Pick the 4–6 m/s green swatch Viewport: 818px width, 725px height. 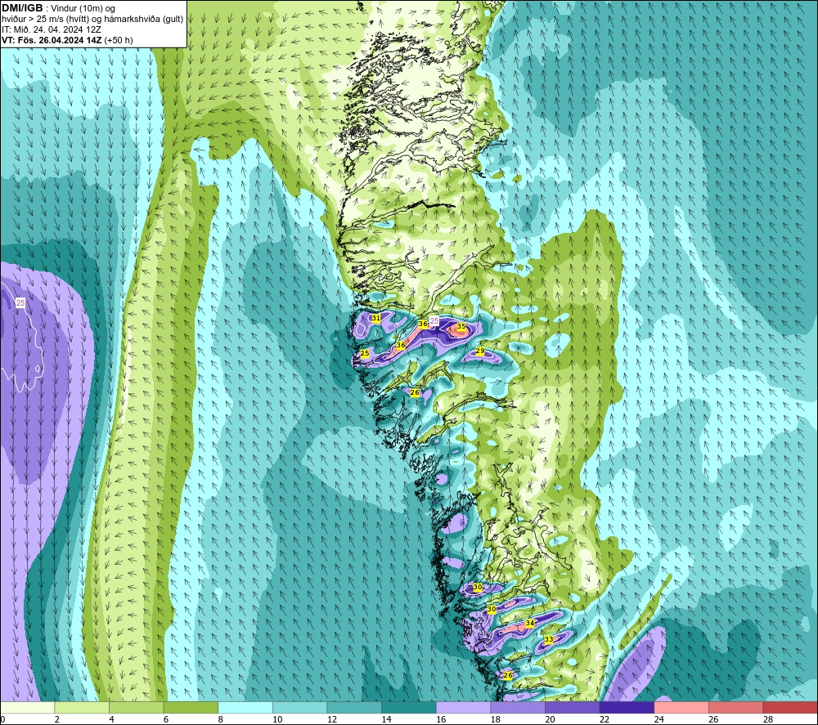point(136,707)
